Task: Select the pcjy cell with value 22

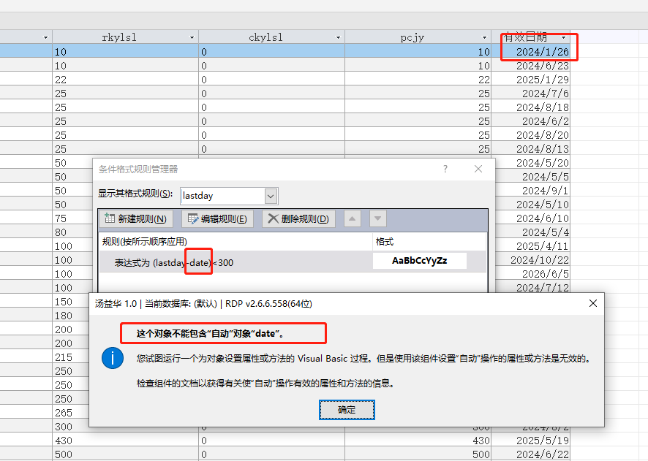Action: point(418,79)
